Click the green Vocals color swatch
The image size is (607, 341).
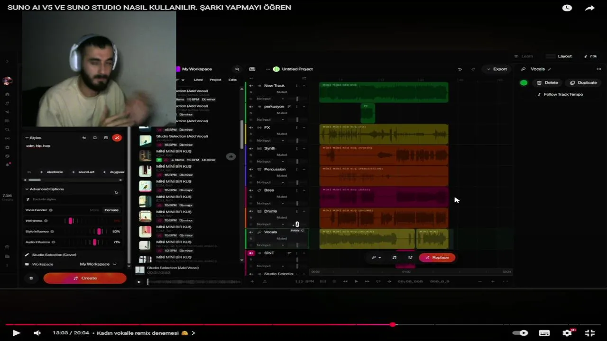524,82
